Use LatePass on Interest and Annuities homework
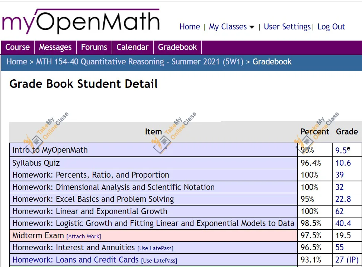The image size is (362, 267). pos(156,248)
